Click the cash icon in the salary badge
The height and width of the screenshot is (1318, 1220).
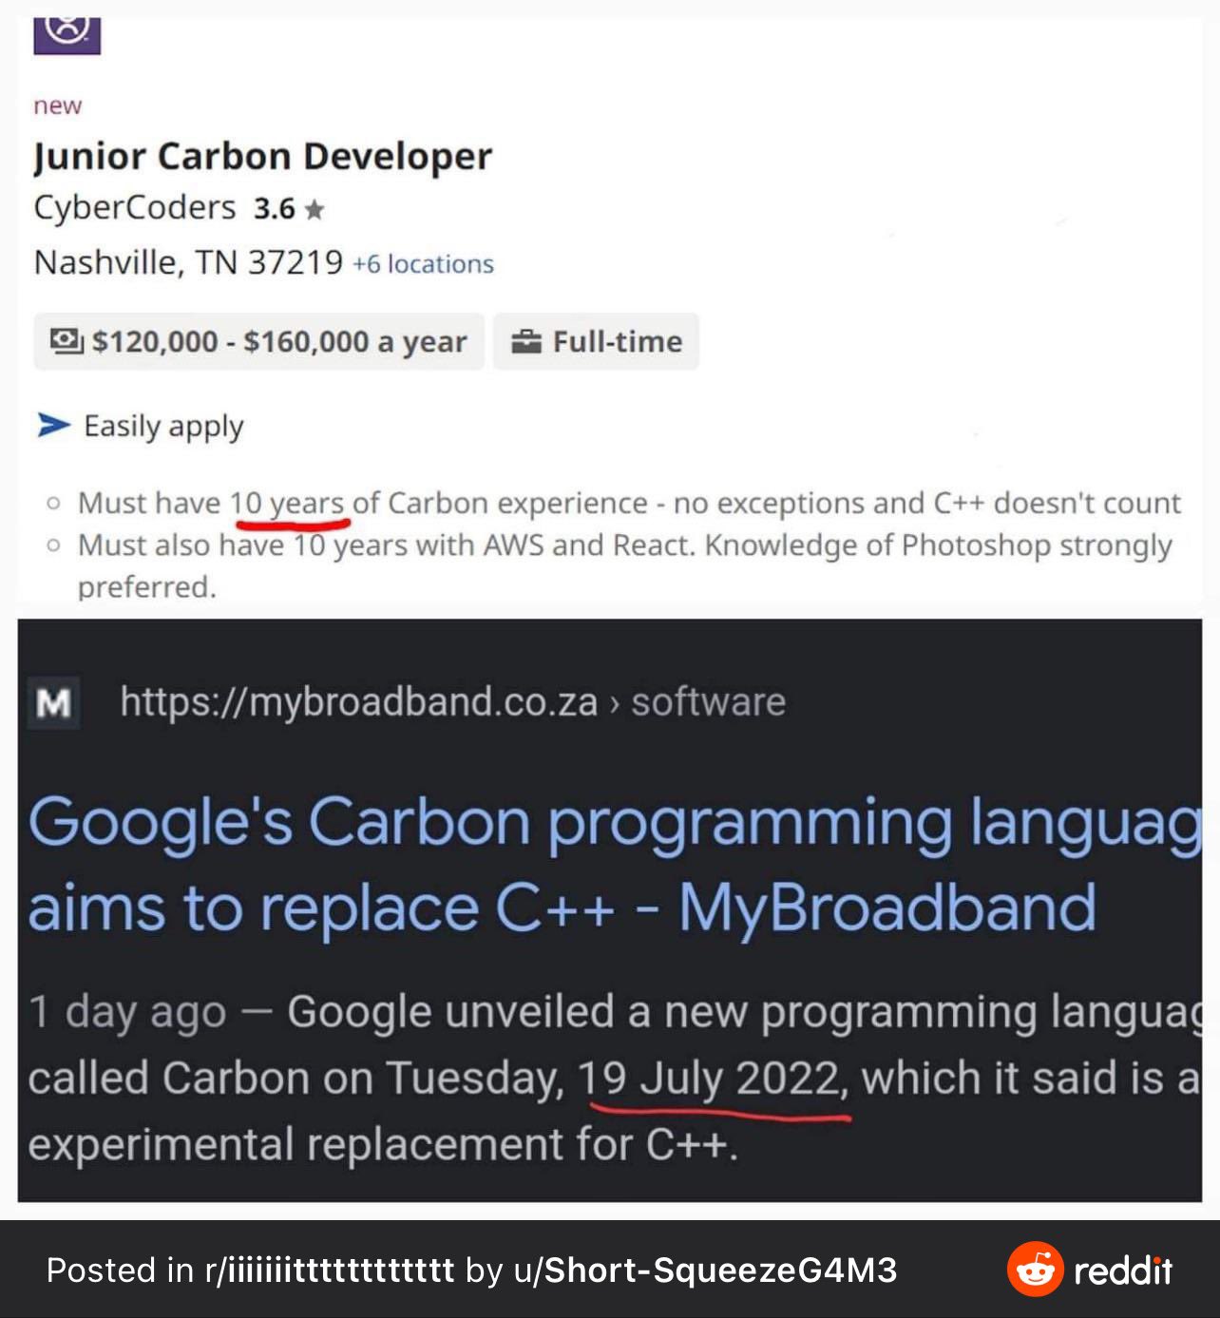(x=67, y=341)
